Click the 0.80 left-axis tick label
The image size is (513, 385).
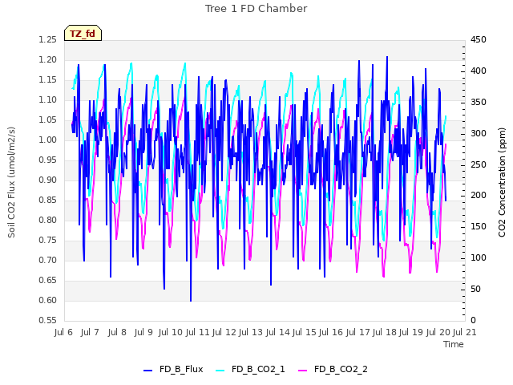coord(48,220)
